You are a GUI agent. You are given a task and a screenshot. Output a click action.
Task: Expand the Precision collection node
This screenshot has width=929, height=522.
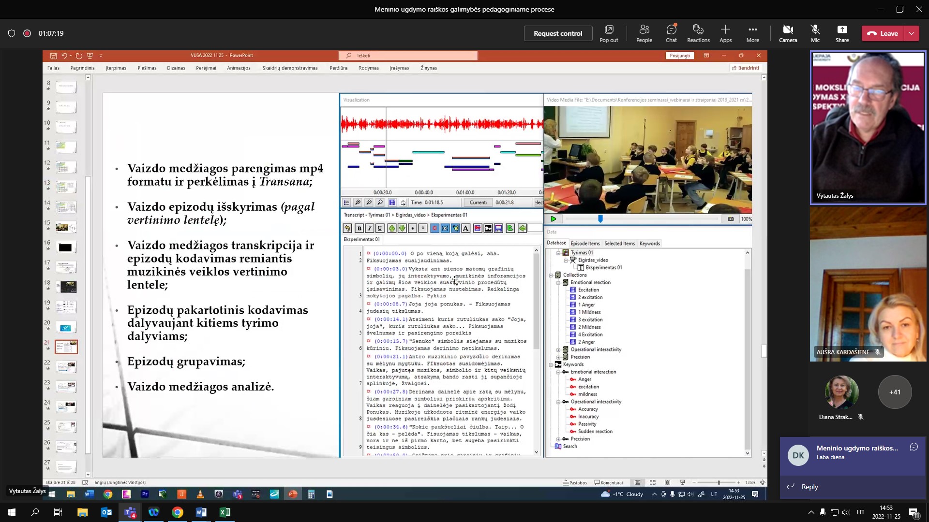(x=558, y=357)
